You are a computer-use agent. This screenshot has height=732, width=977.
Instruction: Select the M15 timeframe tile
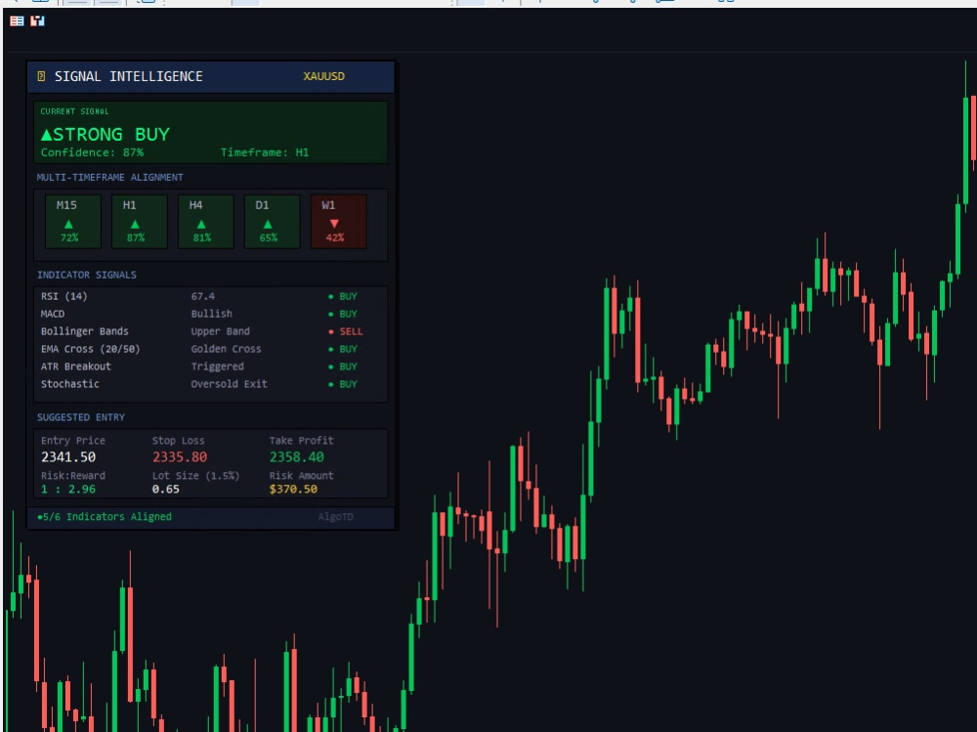click(73, 221)
